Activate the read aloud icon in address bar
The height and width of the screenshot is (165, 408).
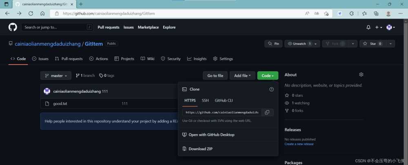point(307,13)
